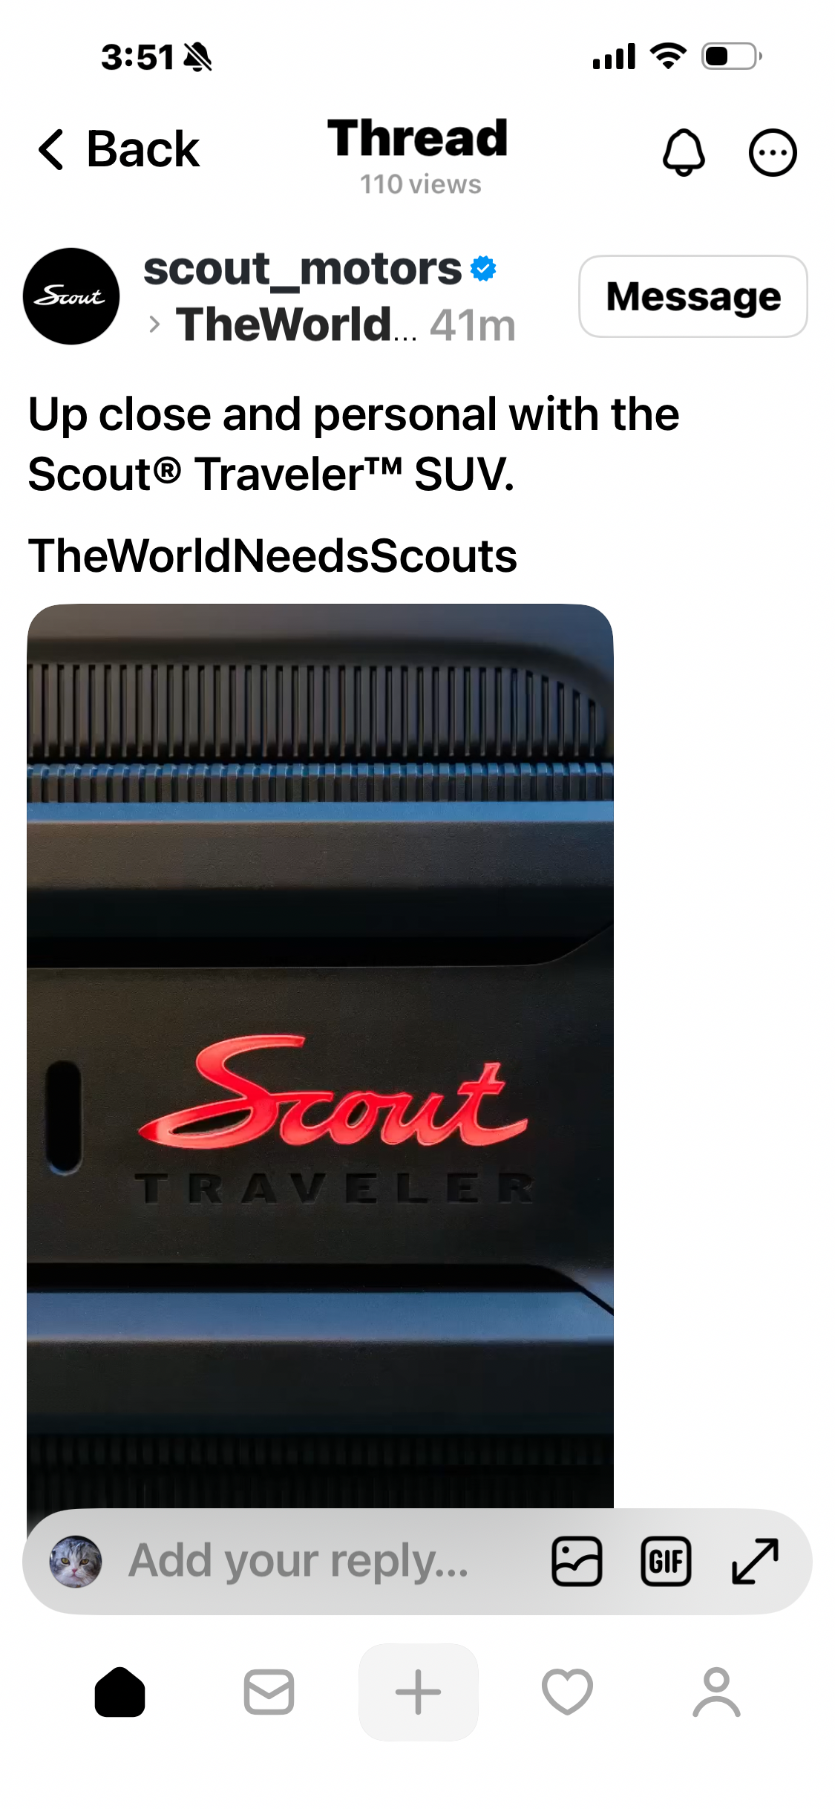Open TheWorldNeedsScouts tag in post text
The width and height of the screenshot is (835, 1809).
click(272, 555)
